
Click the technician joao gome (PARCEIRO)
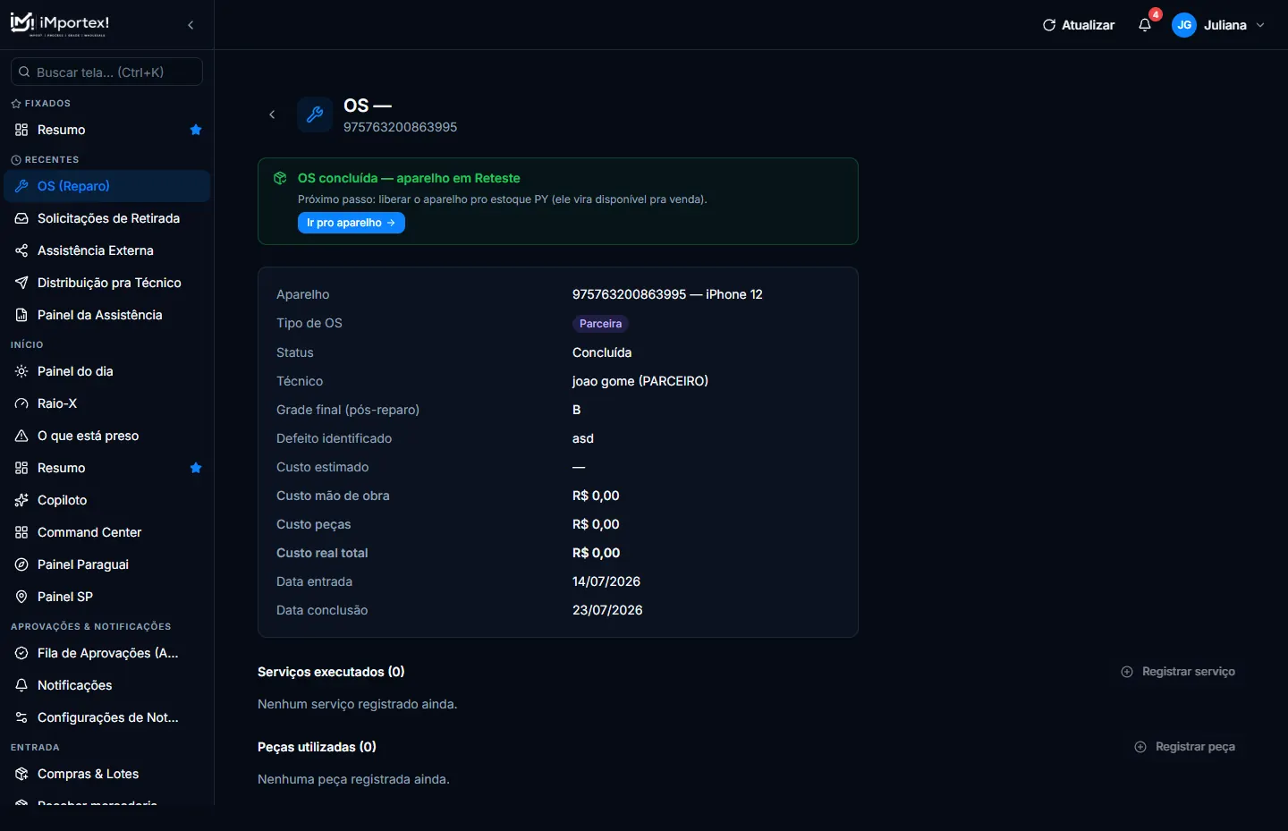coord(640,381)
